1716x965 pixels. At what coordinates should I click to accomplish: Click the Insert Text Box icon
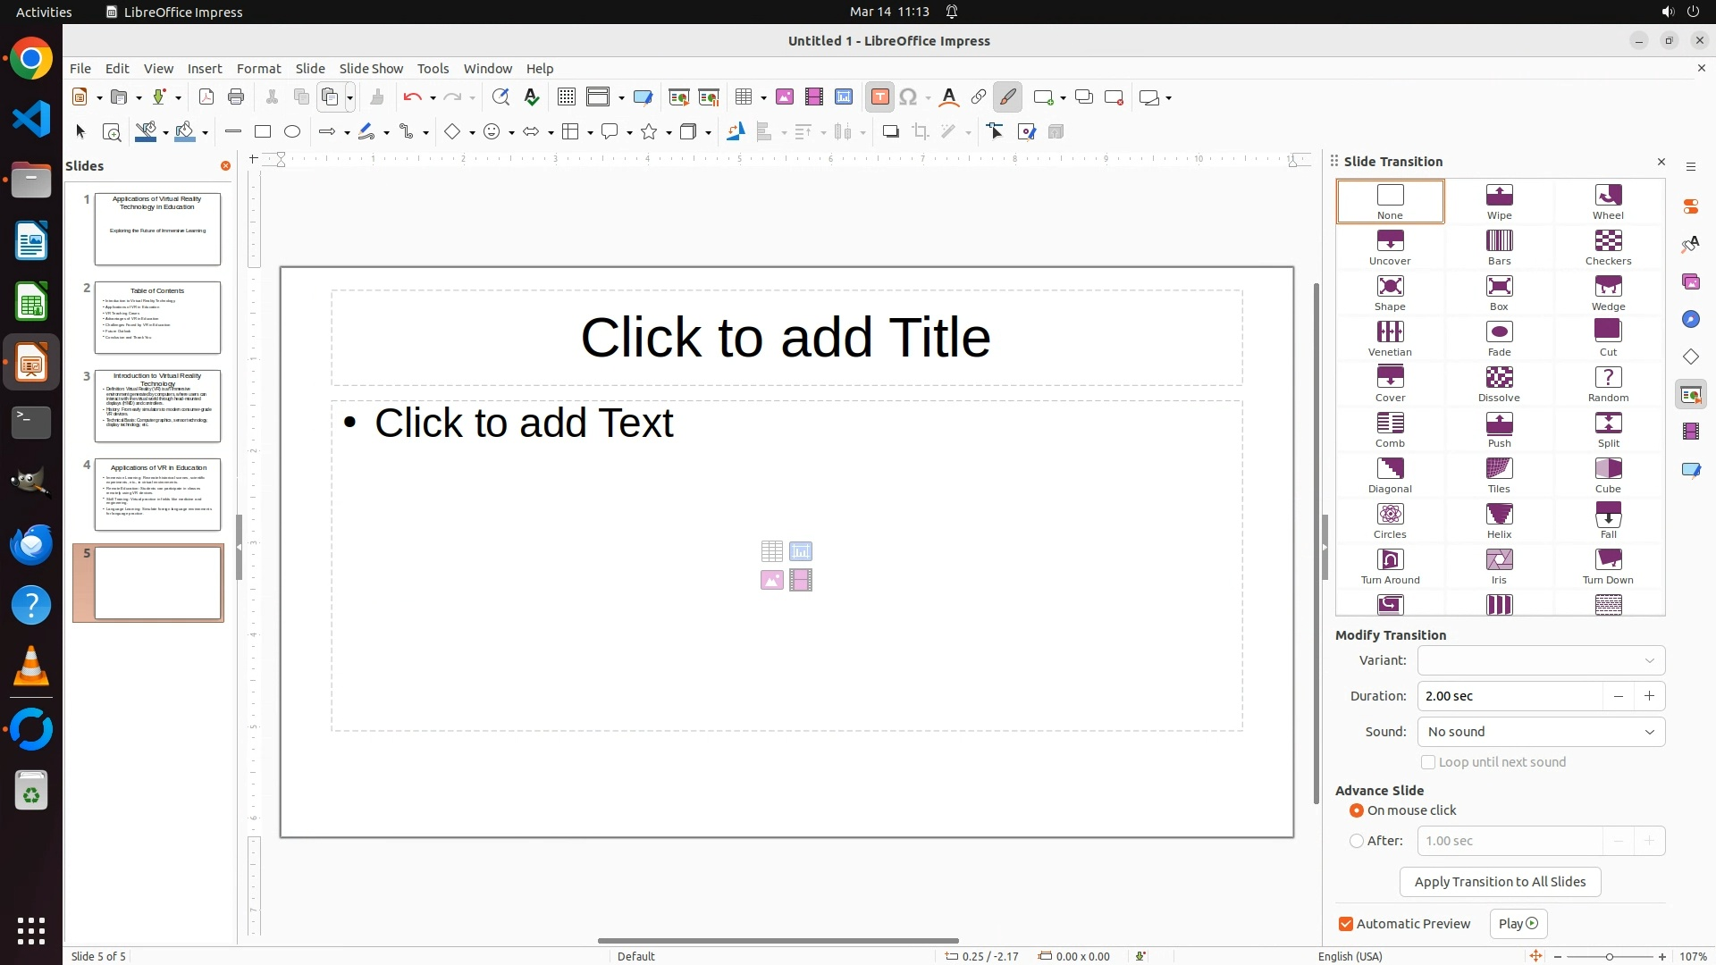click(x=879, y=97)
